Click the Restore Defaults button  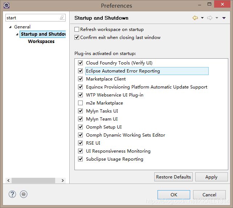(173, 177)
